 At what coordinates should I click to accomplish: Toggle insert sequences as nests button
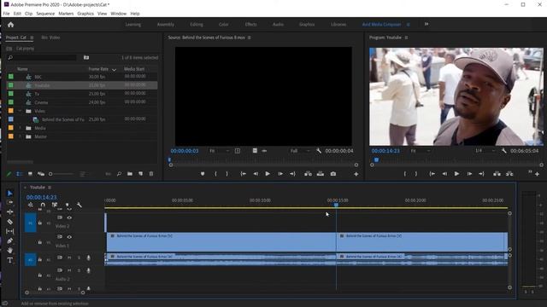point(31,205)
